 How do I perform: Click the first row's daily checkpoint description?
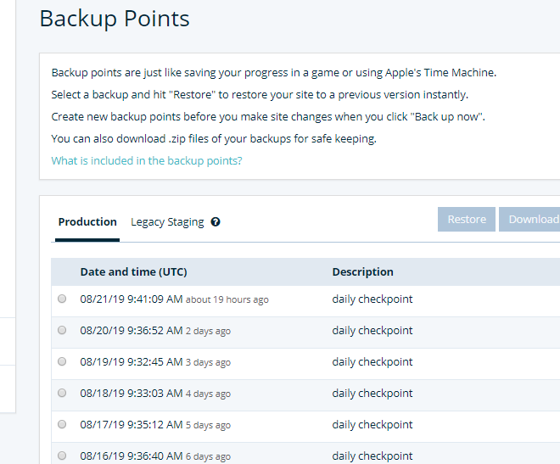[372, 299]
